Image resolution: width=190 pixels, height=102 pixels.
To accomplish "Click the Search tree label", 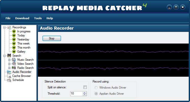I will pyautogui.click(x=17, y=56).
